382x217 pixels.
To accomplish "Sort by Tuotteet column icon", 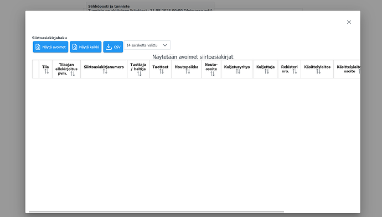I will [x=162, y=71].
